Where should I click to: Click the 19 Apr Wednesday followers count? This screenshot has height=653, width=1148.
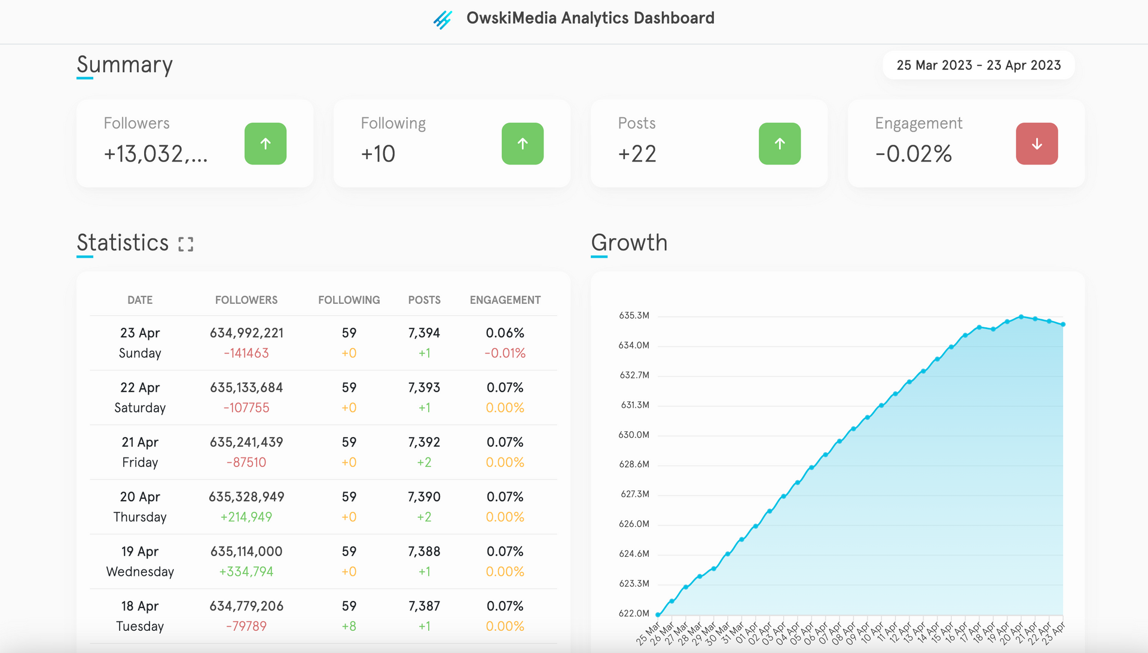tap(246, 551)
